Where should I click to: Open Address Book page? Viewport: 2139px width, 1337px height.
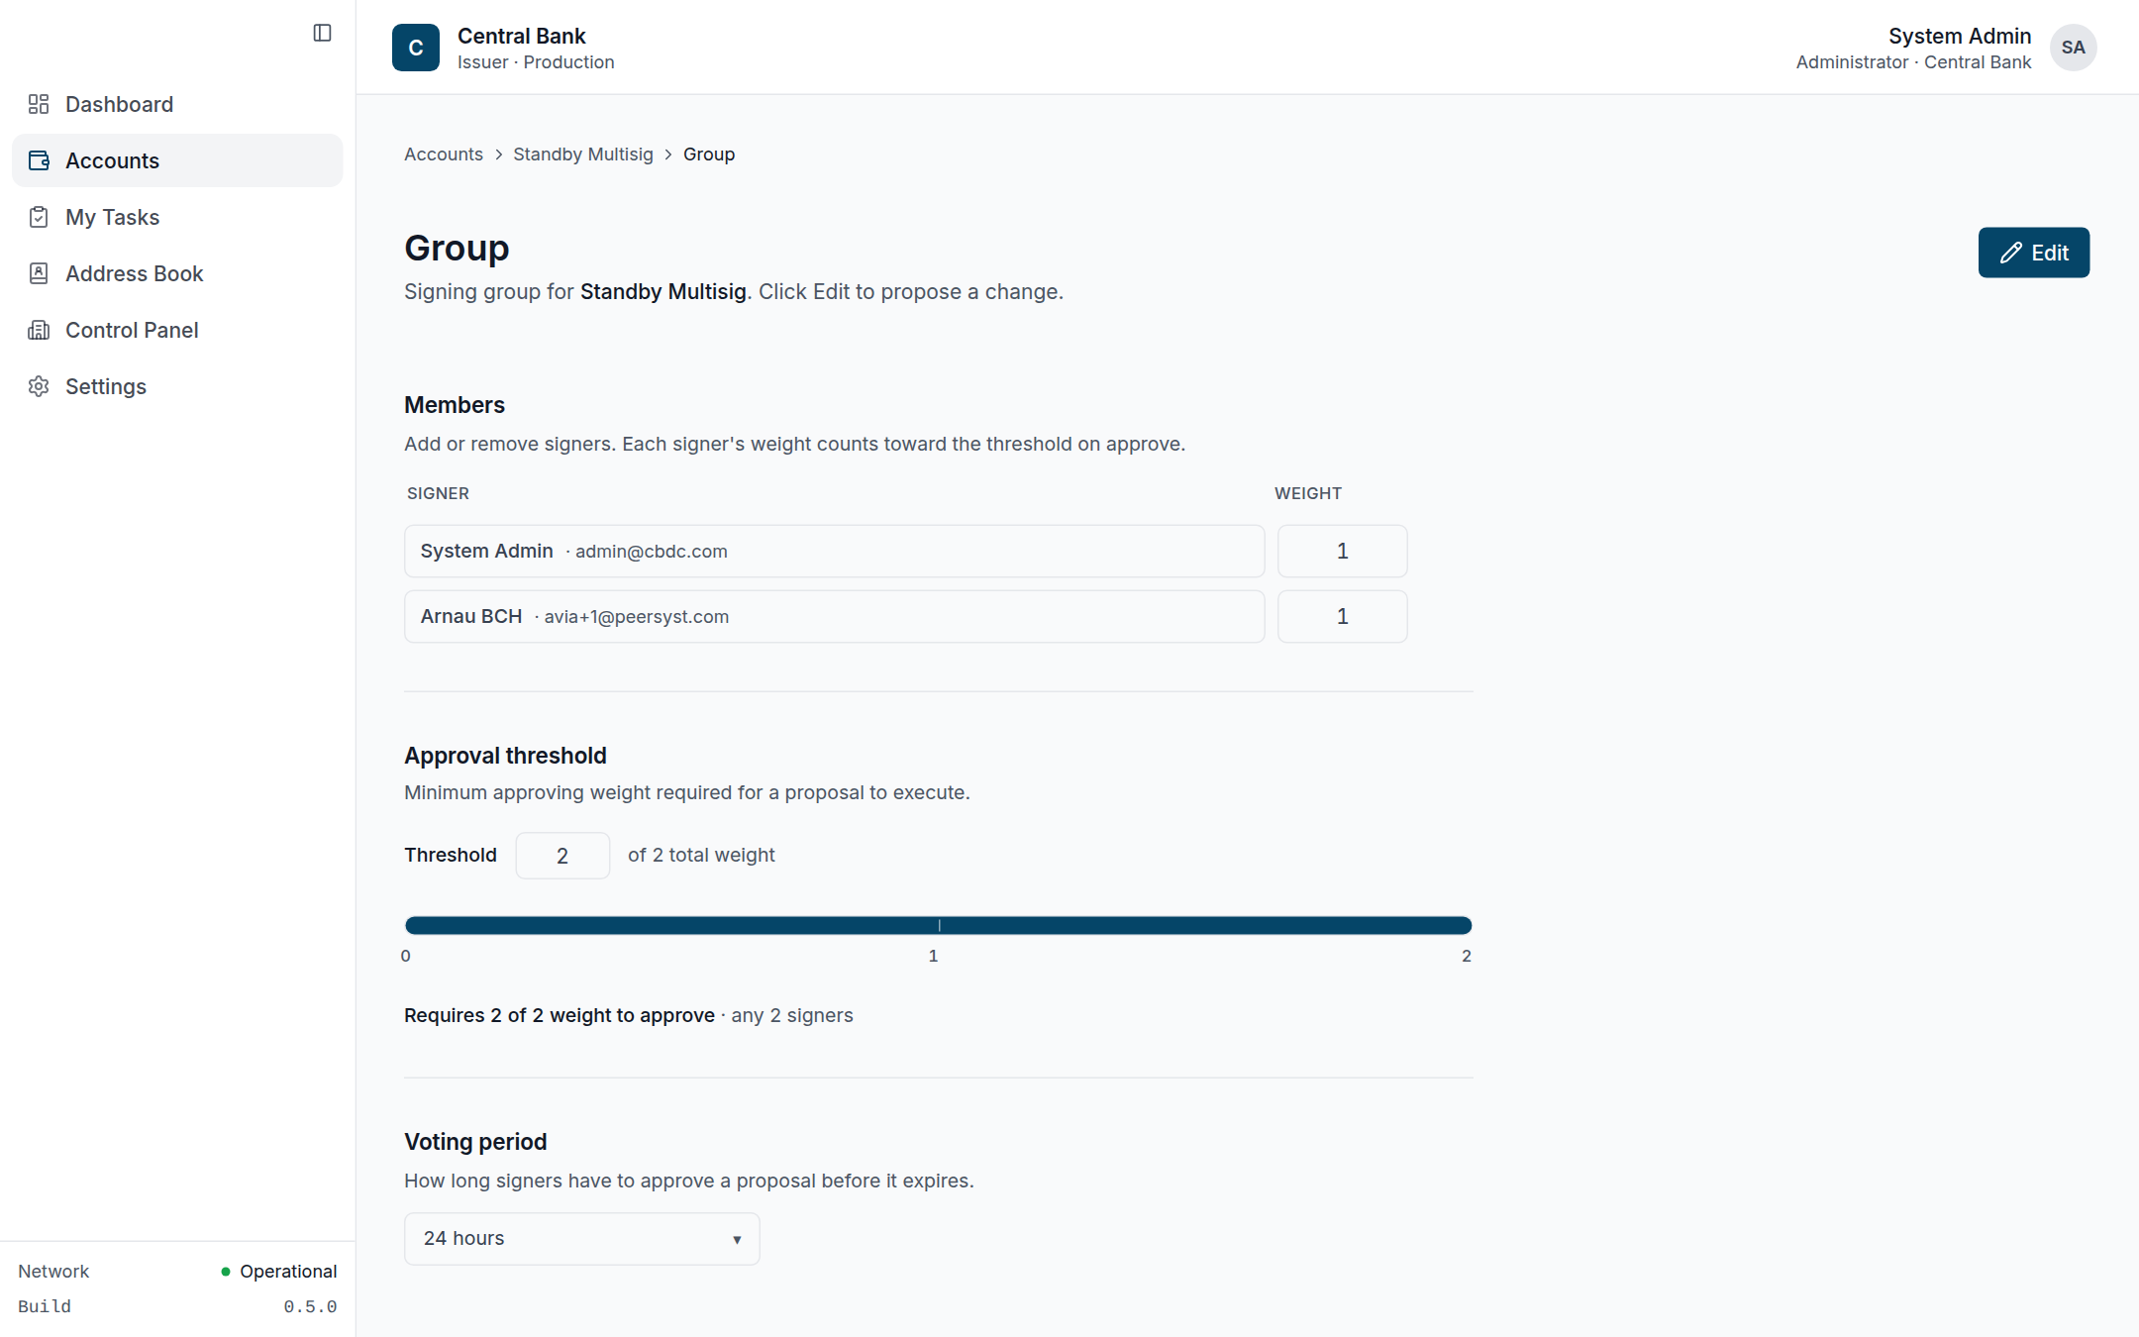[177, 273]
